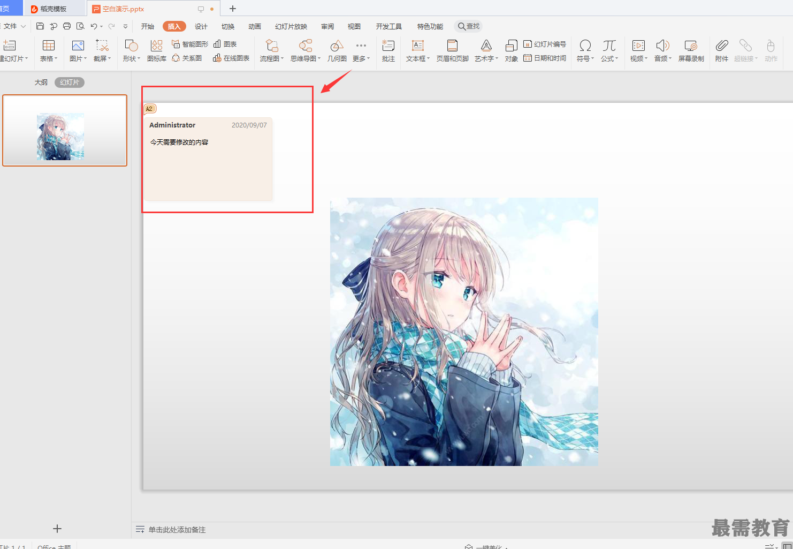Click the comment text 今天需要修改的内容
Image resolution: width=793 pixels, height=549 pixels.
click(179, 142)
